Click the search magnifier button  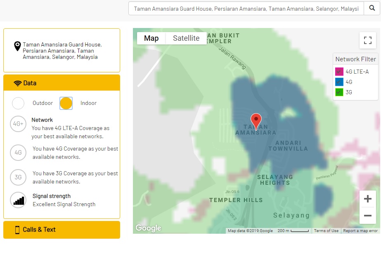click(x=372, y=9)
